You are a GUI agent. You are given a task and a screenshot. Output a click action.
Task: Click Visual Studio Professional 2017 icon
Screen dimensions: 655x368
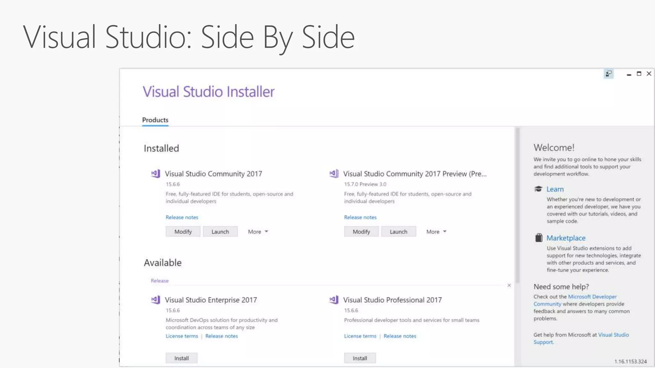point(334,300)
